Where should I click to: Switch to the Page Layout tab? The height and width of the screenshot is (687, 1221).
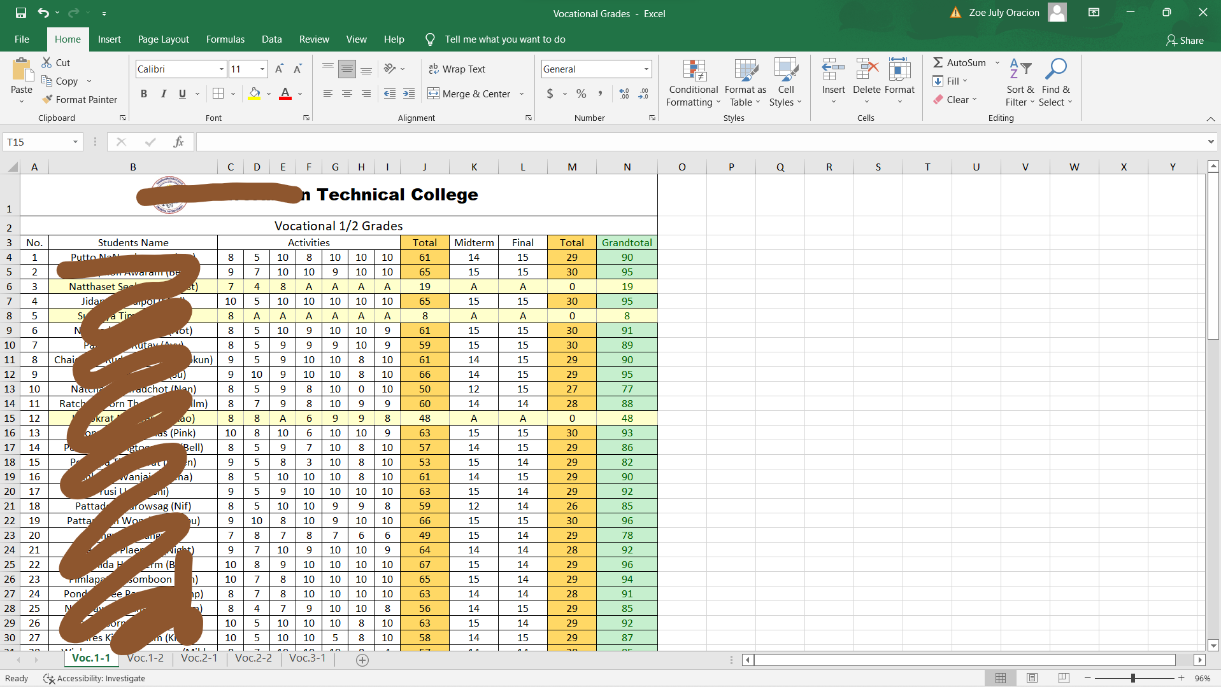click(164, 39)
